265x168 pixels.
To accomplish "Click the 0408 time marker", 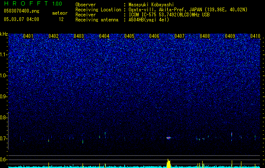I will pyautogui.click(x=205, y=36).
